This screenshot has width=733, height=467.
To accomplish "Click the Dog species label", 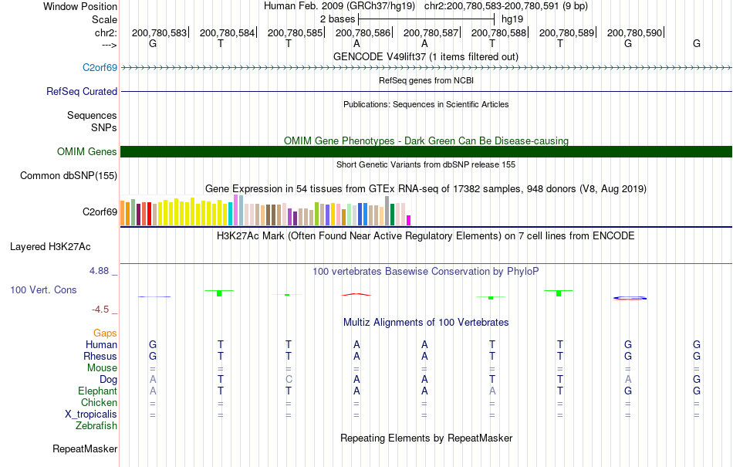I will point(108,380).
